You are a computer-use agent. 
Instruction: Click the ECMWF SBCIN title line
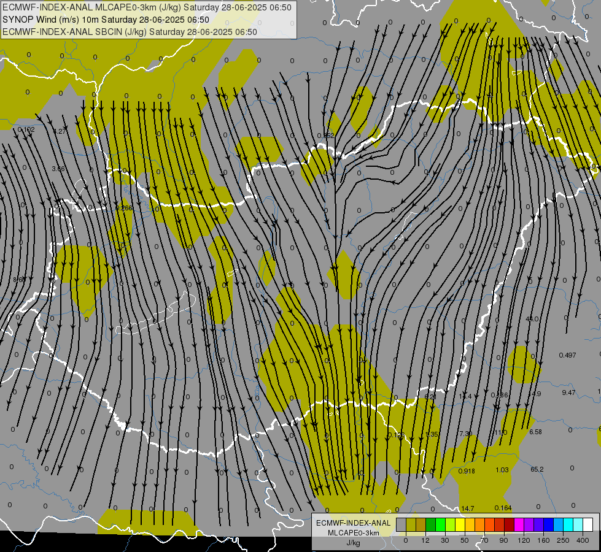coord(130,32)
